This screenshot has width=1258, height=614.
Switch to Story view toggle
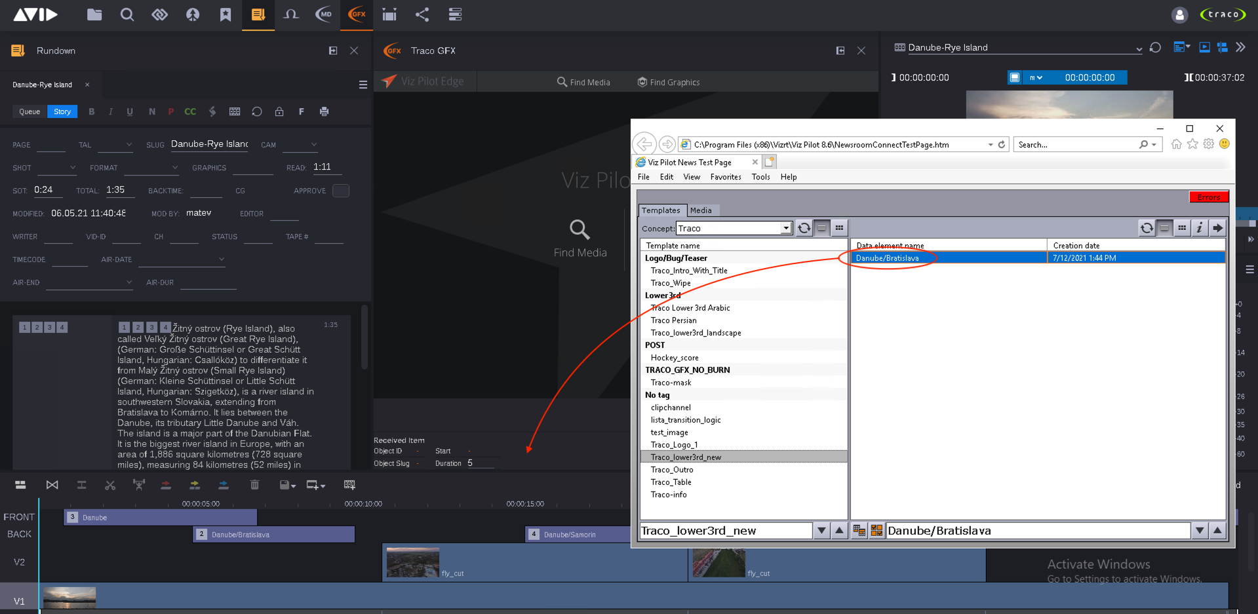click(62, 111)
